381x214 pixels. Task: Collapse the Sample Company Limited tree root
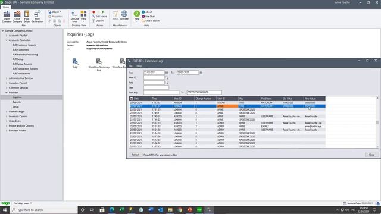tap(2, 31)
